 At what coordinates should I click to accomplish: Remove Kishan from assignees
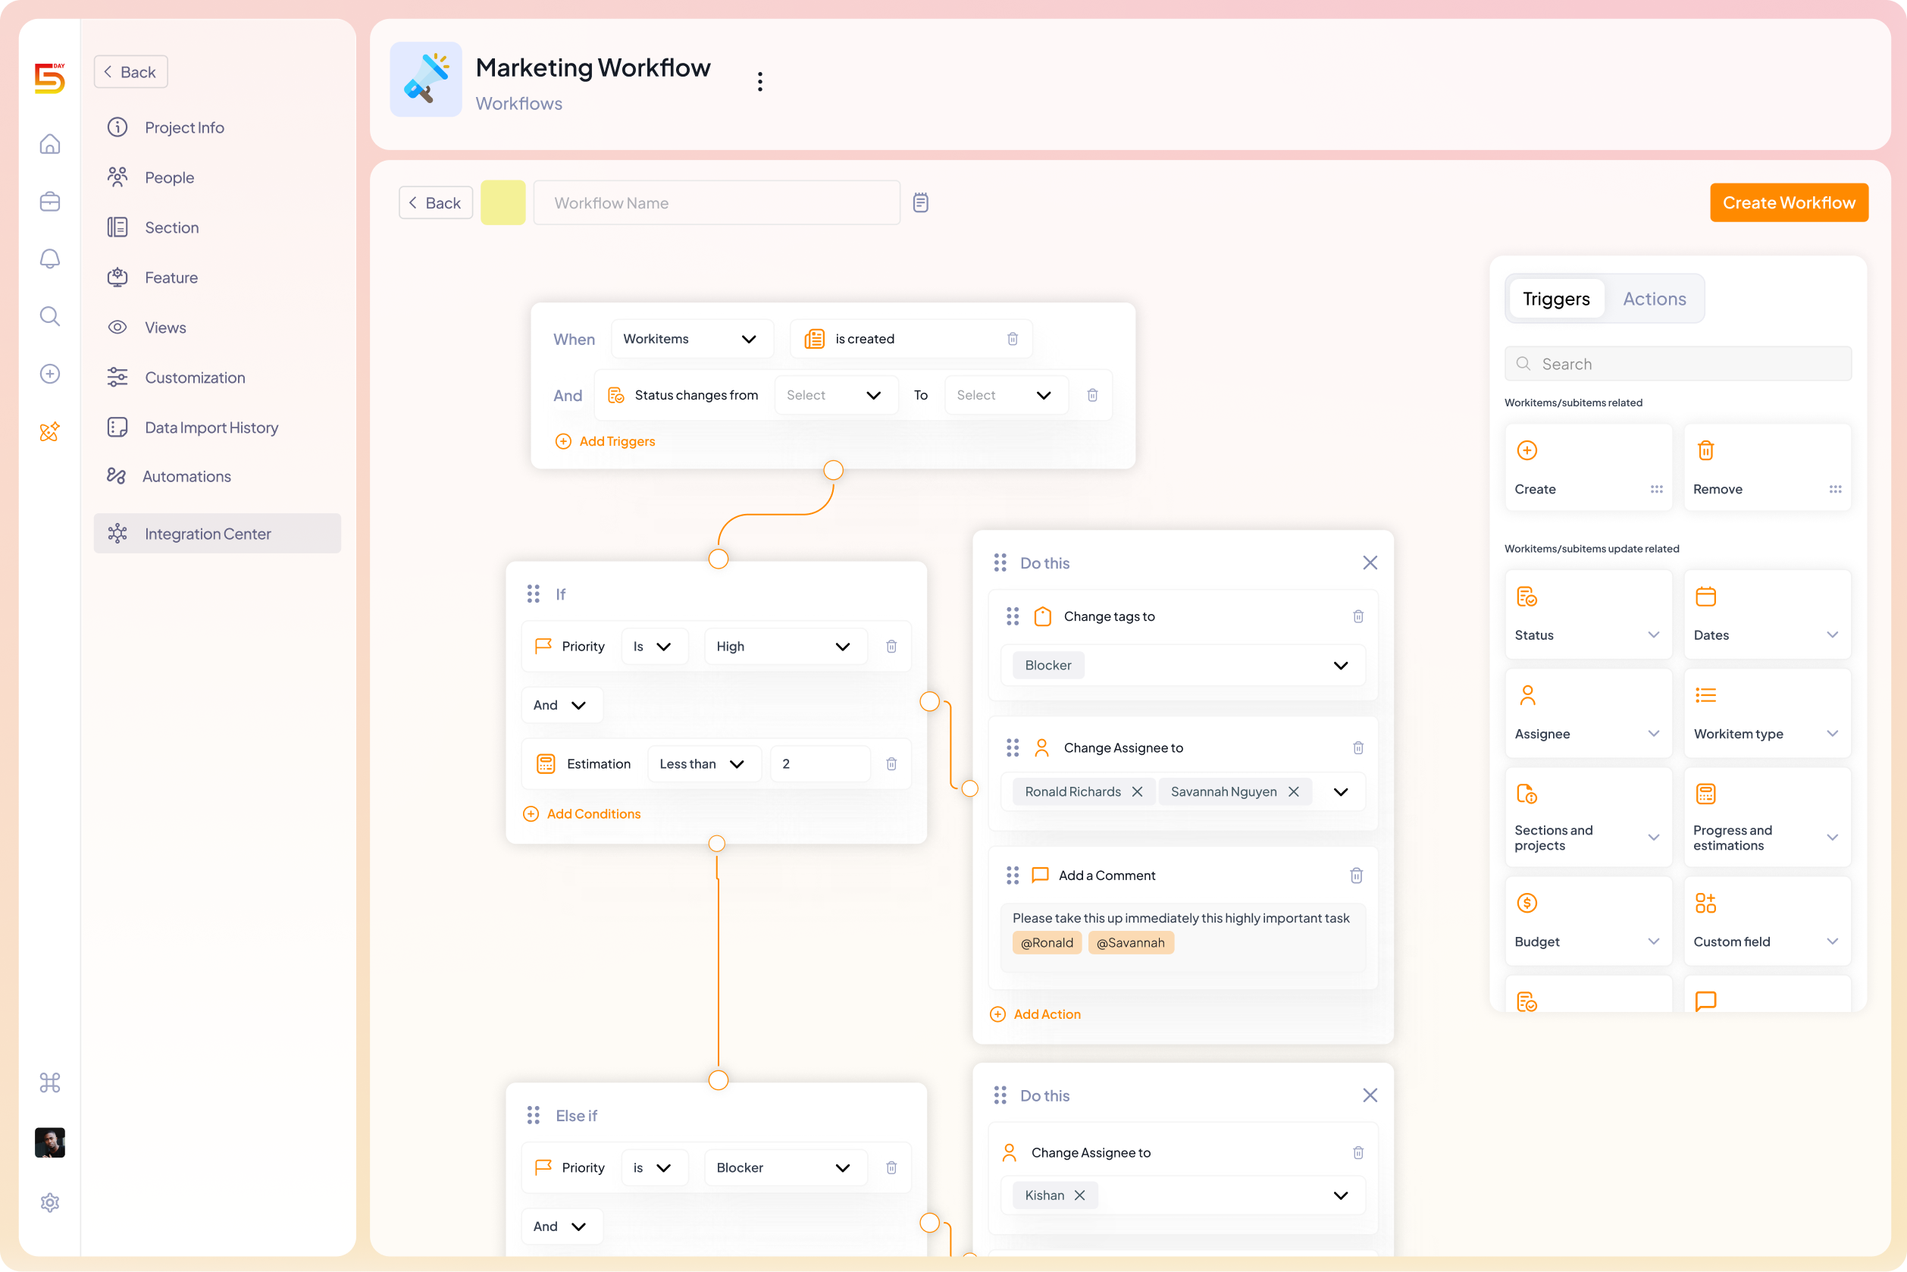tap(1079, 1195)
